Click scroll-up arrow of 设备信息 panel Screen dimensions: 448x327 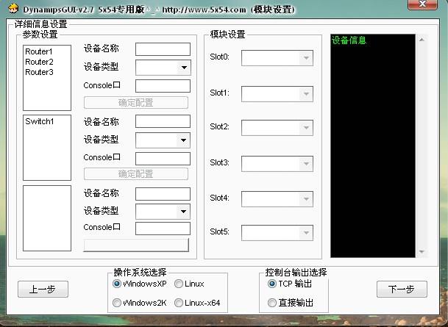422,40
